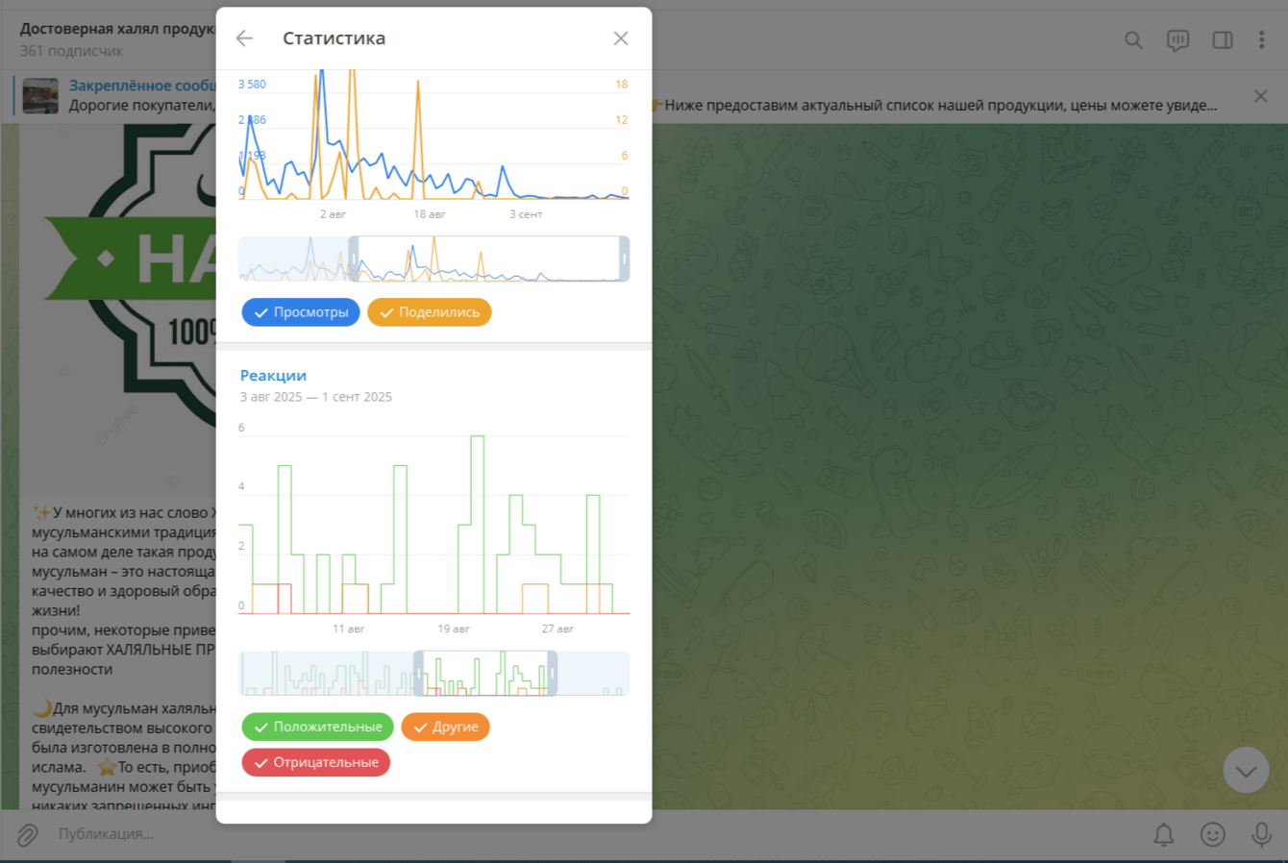The image size is (1288, 863).
Task: Disable the Отрицательные reactions filter
Action: tap(316, 763)
